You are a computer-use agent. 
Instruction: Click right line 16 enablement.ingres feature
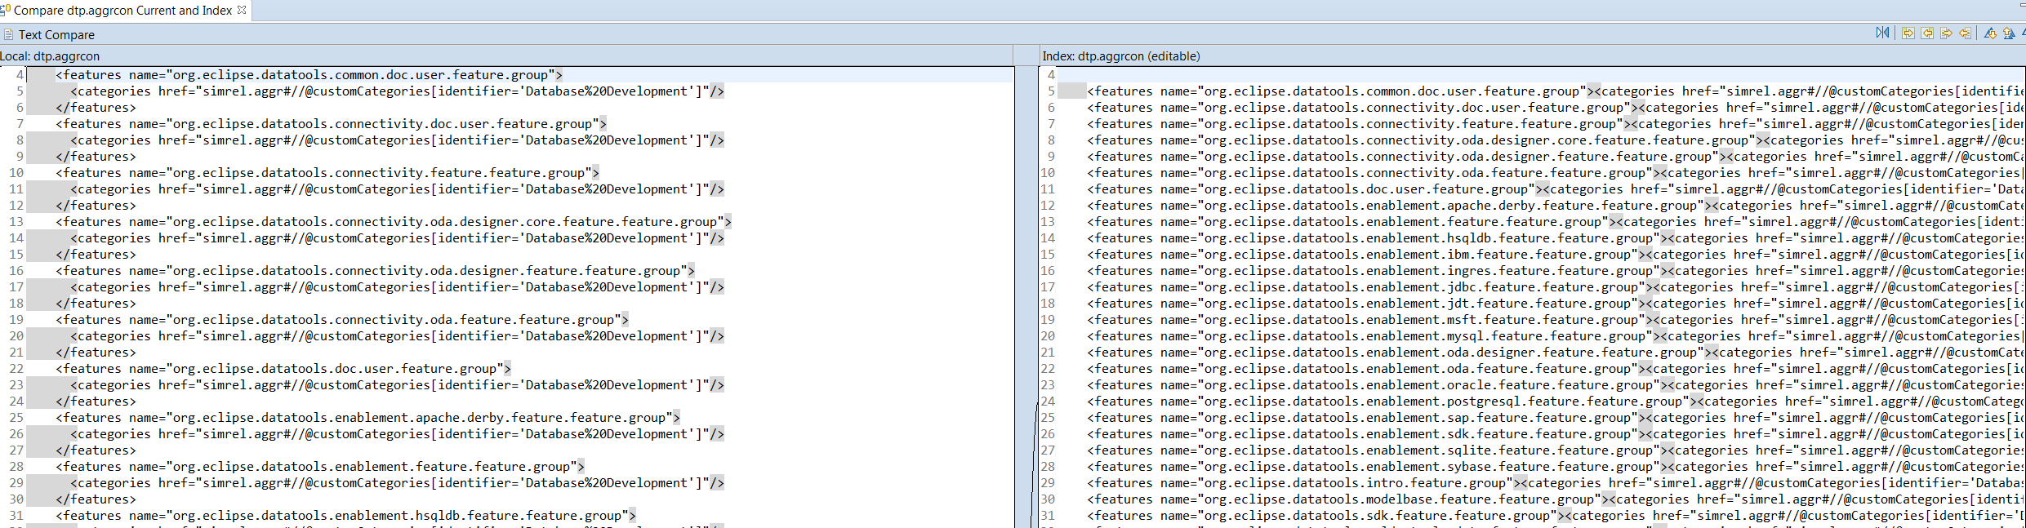(x=1377, y=271)
